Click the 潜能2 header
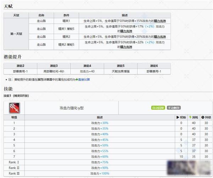Screen dimensions: 213x178 click(x=20, y=66)
